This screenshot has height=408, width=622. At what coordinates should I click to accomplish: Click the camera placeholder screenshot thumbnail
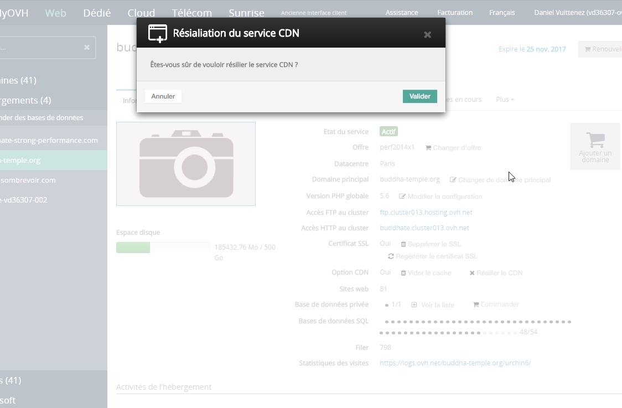pyautogui.click(x=185, y=164)
